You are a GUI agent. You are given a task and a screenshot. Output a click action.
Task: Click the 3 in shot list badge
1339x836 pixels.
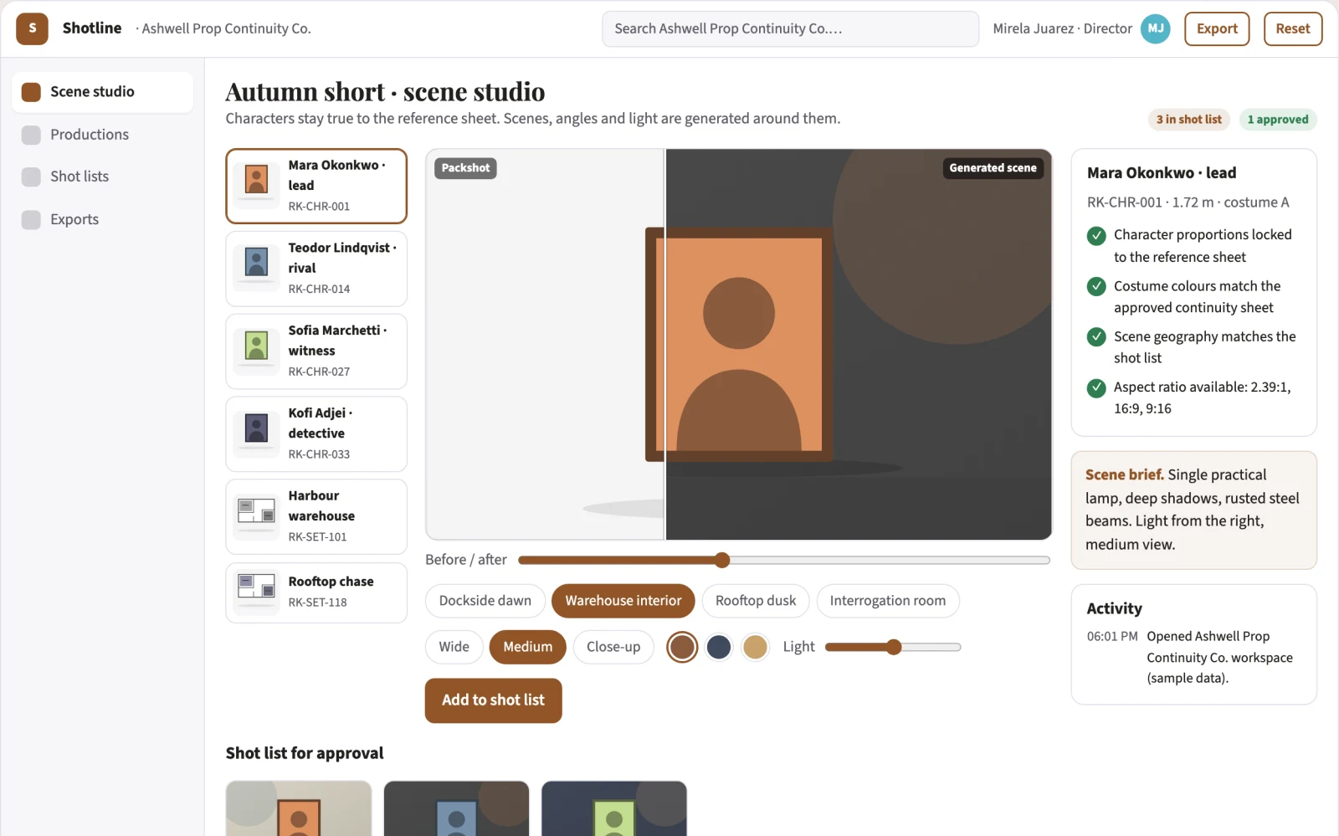[x=1188, y=120]
